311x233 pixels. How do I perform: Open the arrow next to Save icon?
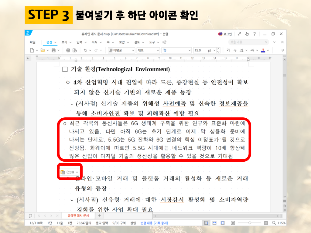(58, 51)
